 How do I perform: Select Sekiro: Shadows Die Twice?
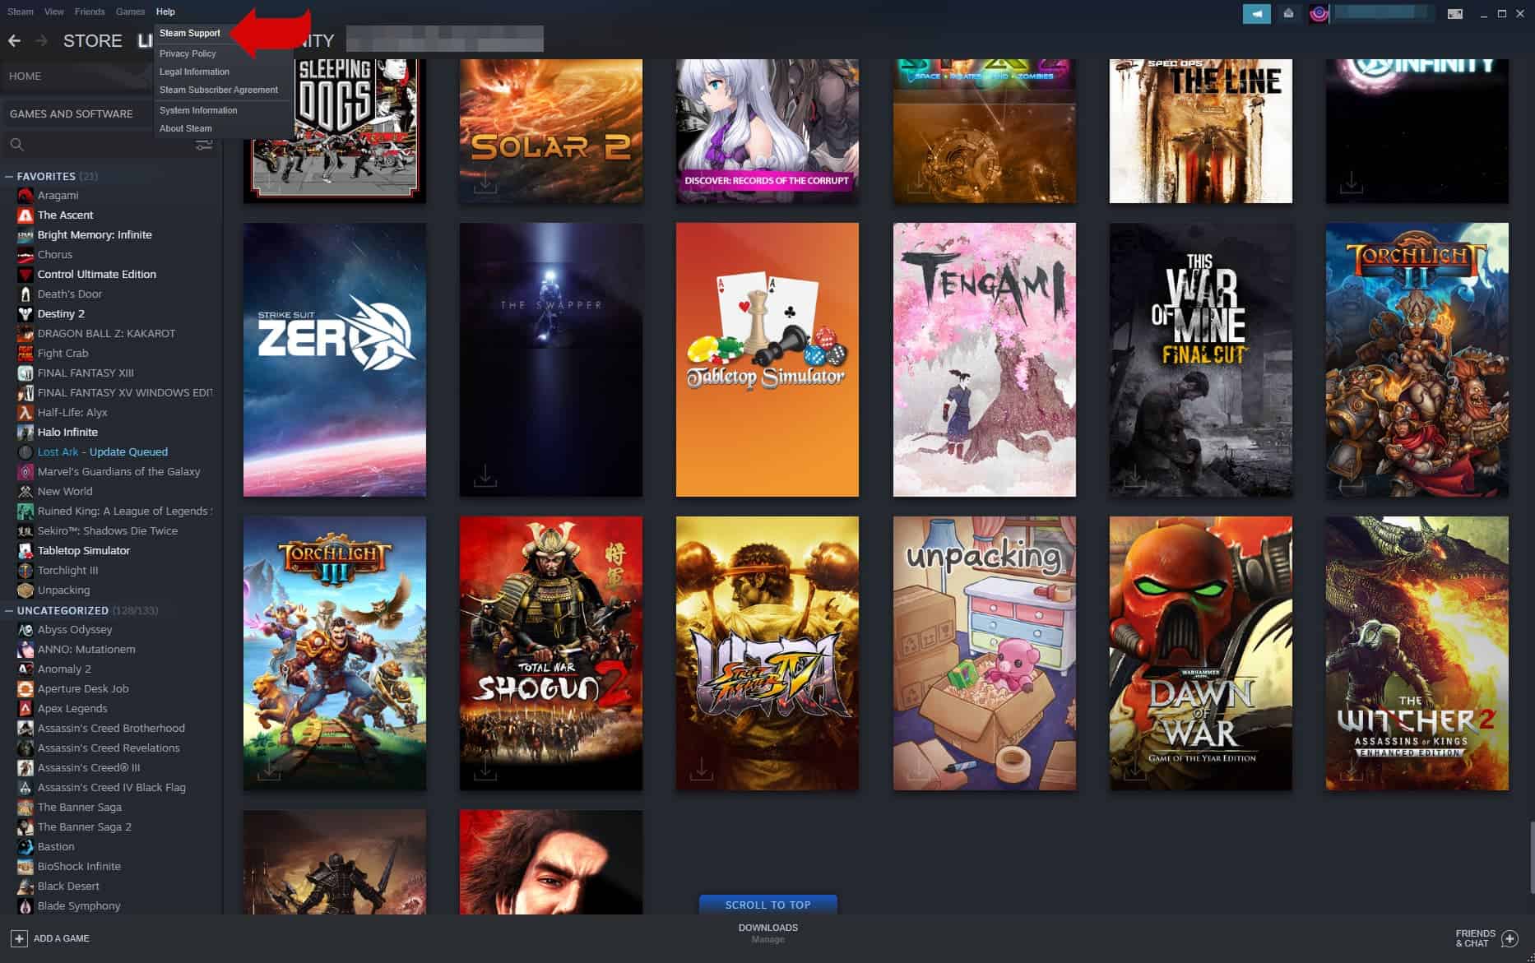pyautogui.click(x=108, y=530)
